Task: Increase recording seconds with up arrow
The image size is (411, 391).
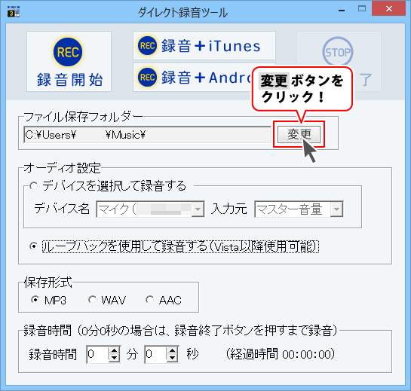Action: coord(172,350)
